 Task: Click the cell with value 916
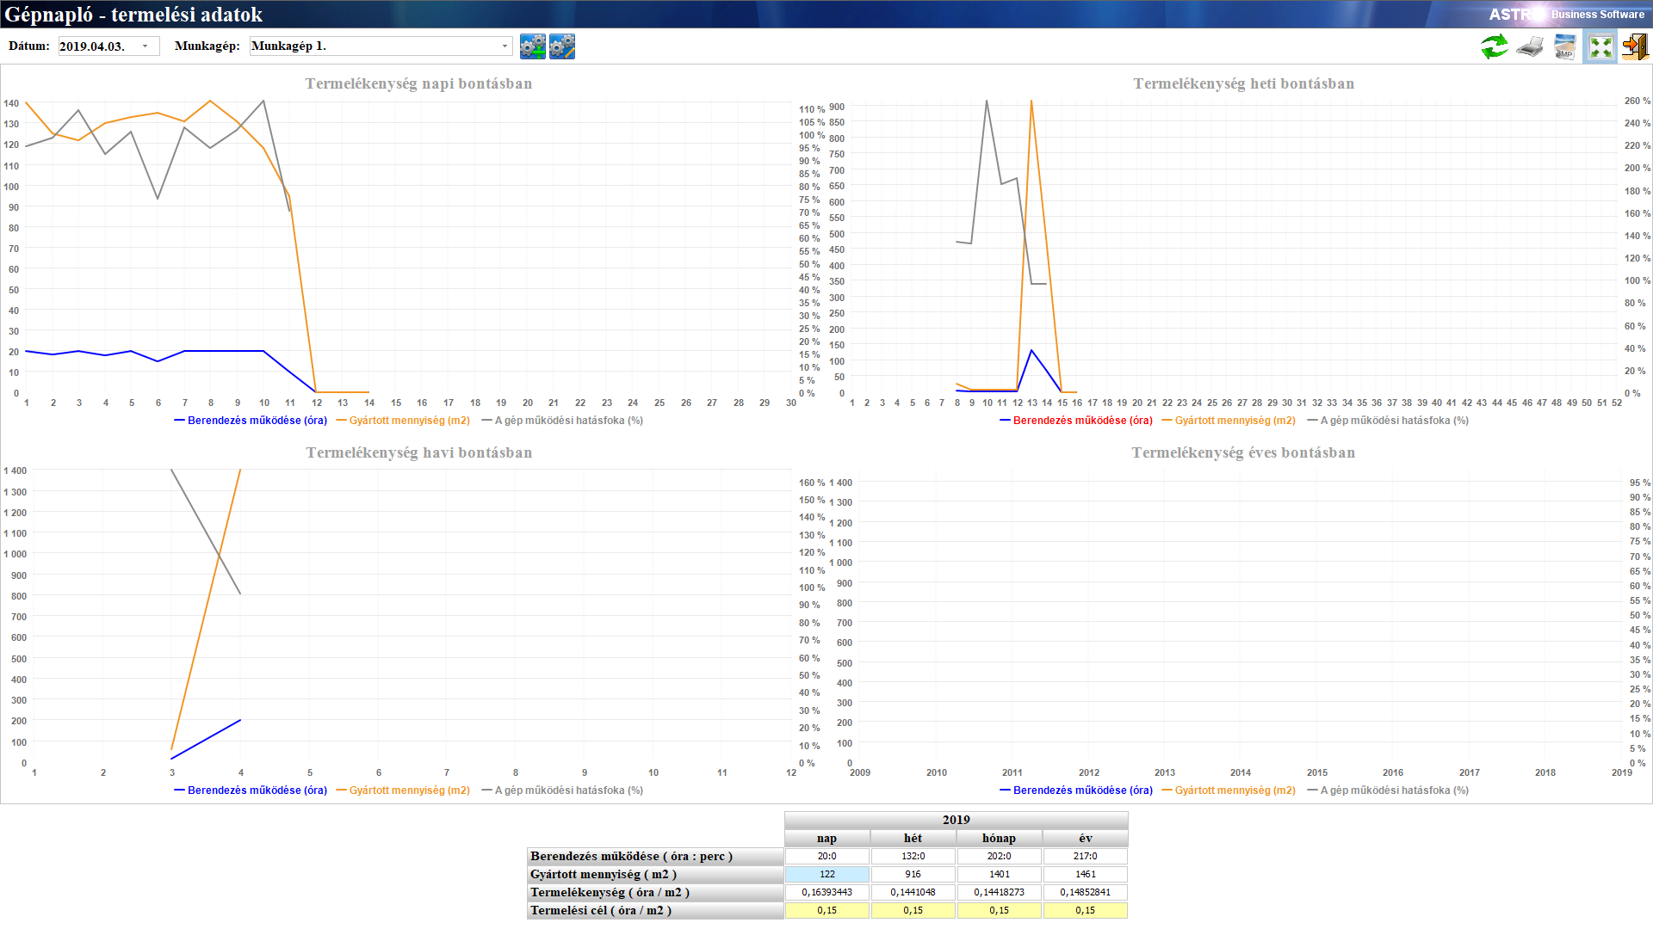tap(913, 874)
